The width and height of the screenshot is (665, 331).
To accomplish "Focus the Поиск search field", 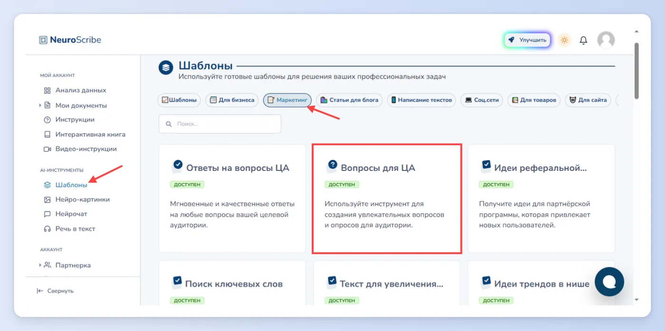I will coord(220,124).
